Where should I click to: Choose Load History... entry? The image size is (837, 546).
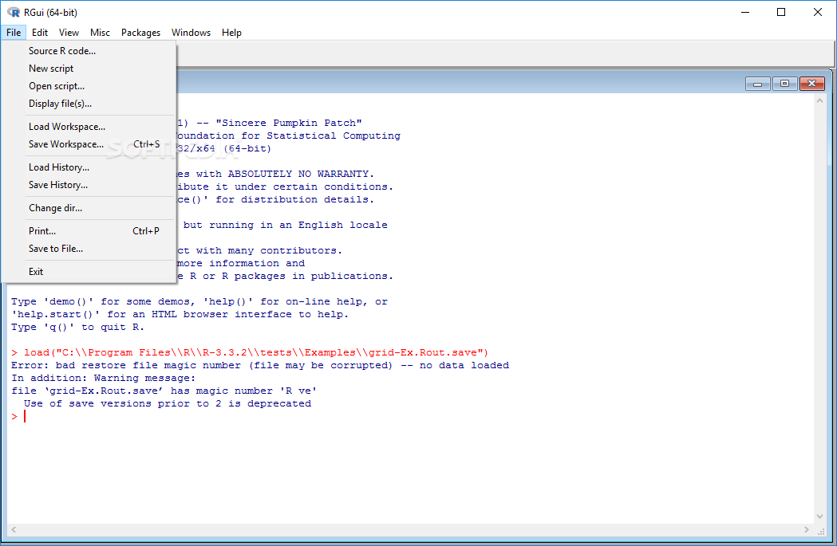[89, 167]
